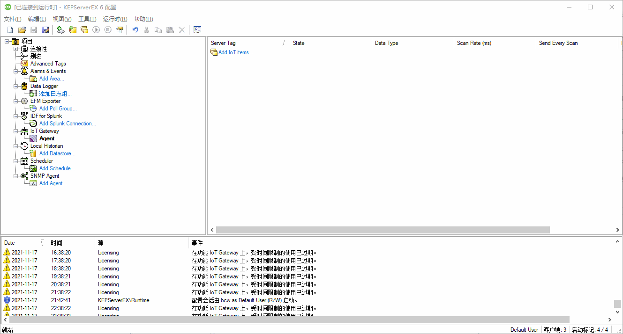The width and height of the screenshot is (623, 334).
Task: Collapse the root 项目 node
Action: (x=7, y=41)
